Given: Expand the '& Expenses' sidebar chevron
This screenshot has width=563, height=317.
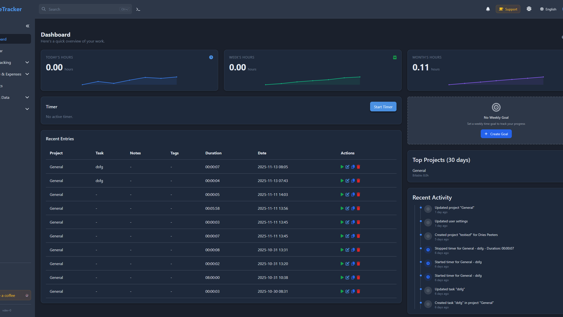Looking at the screenshot, I should coord(27,74).
